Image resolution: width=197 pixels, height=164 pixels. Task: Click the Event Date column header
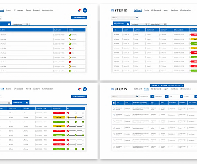[174, 103]
